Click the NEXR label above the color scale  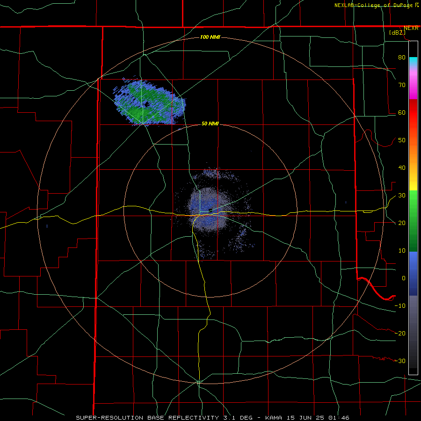[x=411, y=28]
